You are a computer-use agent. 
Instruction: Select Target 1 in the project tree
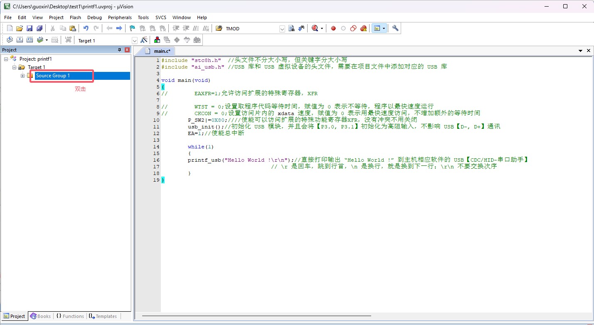37,67
